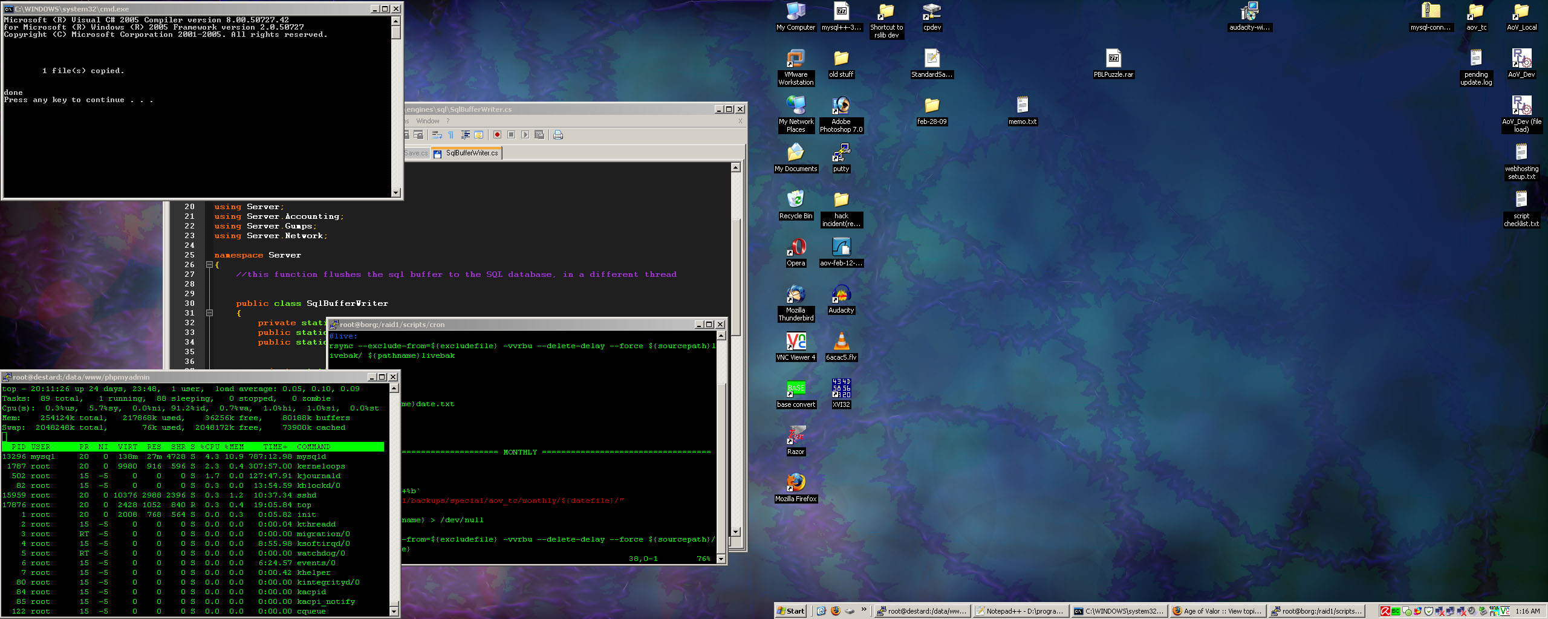The height and width of the screenshot is (619, 1548).
Task: Switch to Notepad++ taskbar button
Action: click(x=1020, y=611)
